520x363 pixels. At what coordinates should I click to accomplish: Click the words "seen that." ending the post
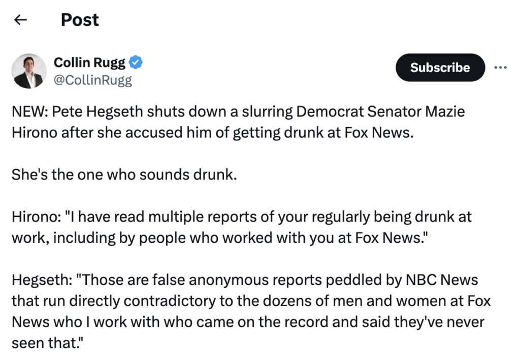47,343
